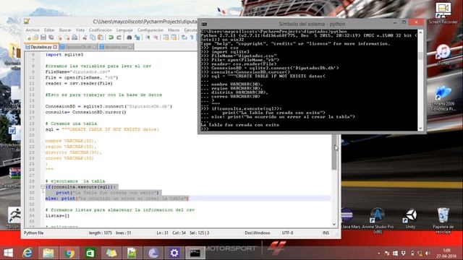The width and height of the screenshot is (463, 260).
Task: Click the Paste toolbar icon
Action: click(101, 38)
